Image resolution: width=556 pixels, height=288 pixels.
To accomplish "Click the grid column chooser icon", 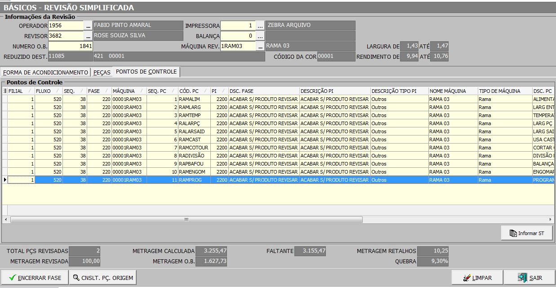I will pos(5,91).
